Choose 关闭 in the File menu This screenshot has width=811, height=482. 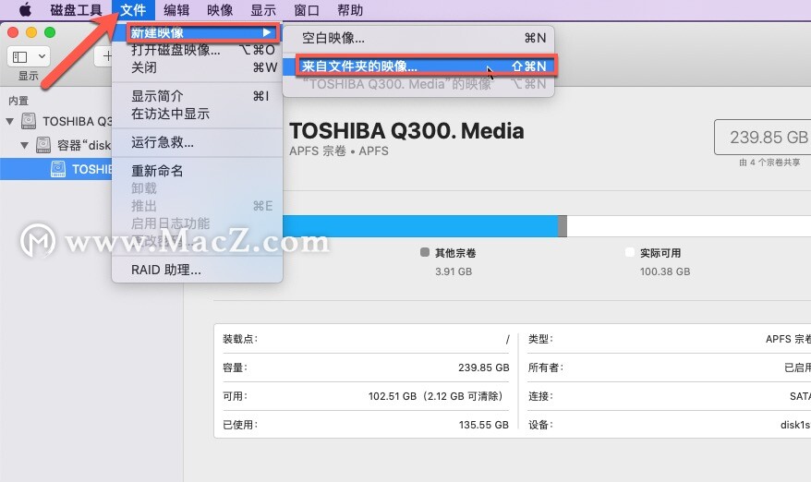click(197, 67)
